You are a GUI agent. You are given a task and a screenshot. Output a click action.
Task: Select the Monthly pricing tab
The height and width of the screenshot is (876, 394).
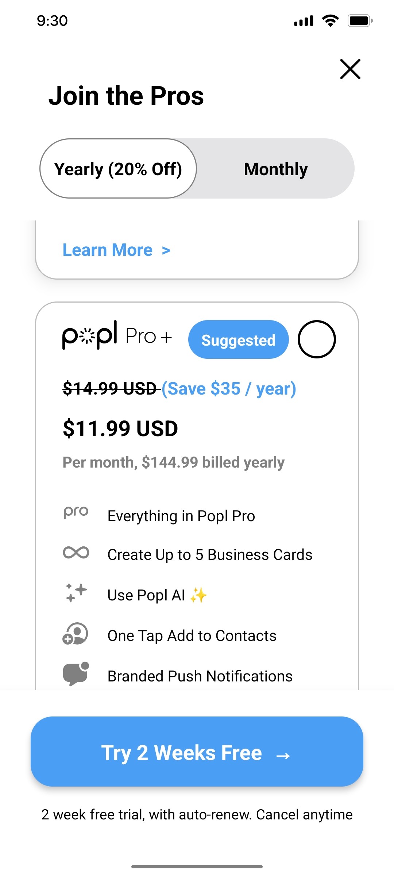276,169
